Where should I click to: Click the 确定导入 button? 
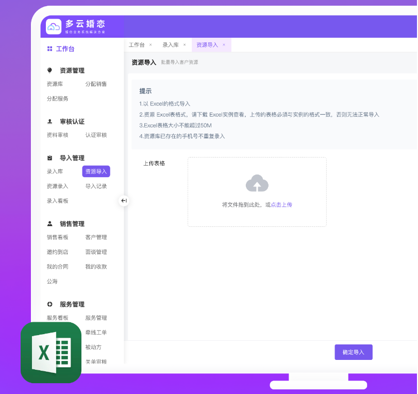click(x=353, y=352)
